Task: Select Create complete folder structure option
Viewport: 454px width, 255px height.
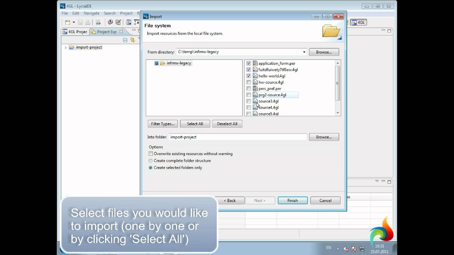Action: click(151, 161)
